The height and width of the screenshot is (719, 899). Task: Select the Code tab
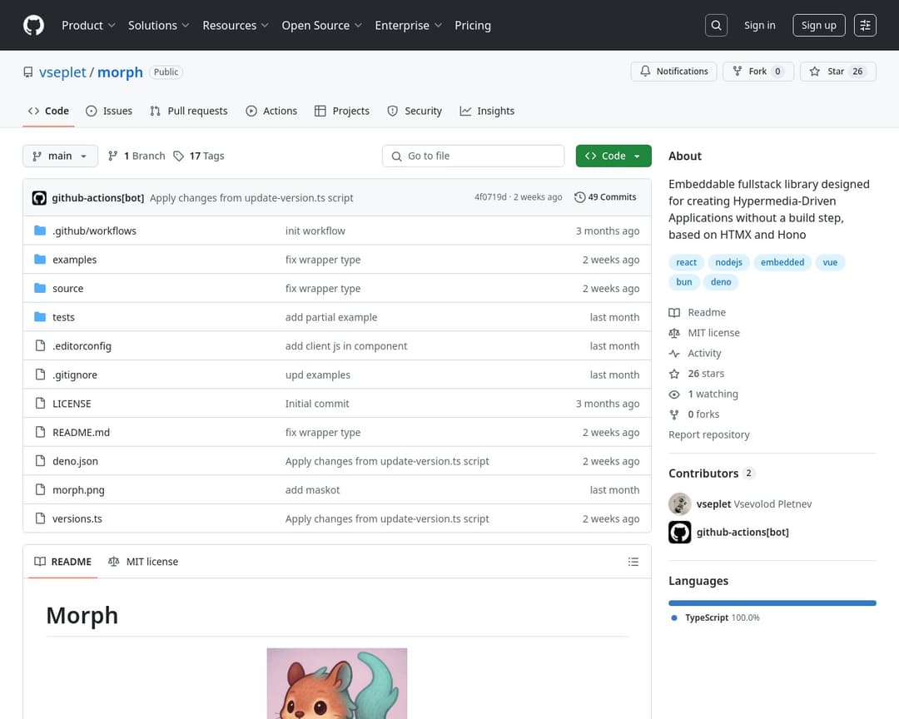(49, 112)
